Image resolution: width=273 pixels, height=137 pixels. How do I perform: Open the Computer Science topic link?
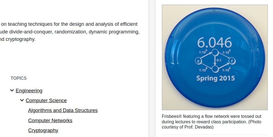(46, 101)
